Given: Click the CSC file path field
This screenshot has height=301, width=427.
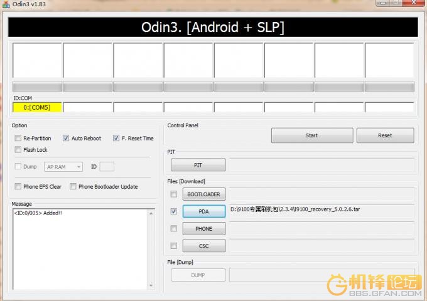Looking at the screenshot, I should coord(322,246).
